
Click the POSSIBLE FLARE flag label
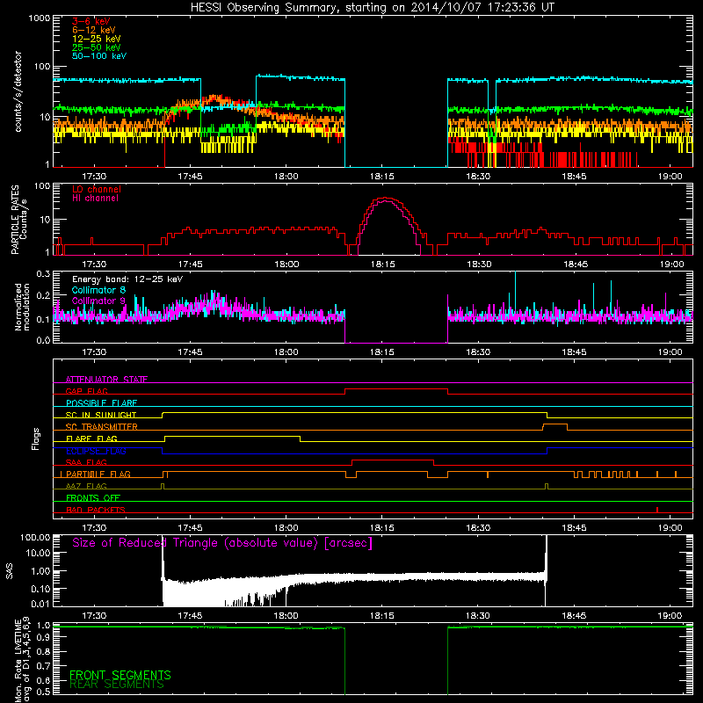101,403
